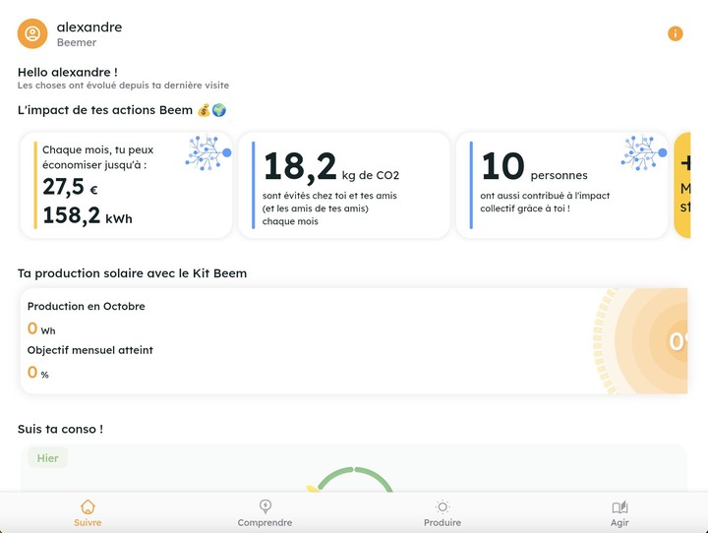Screen dimensions: 708x533
Task: Select the Agir tab label
Action: (619, 522)
